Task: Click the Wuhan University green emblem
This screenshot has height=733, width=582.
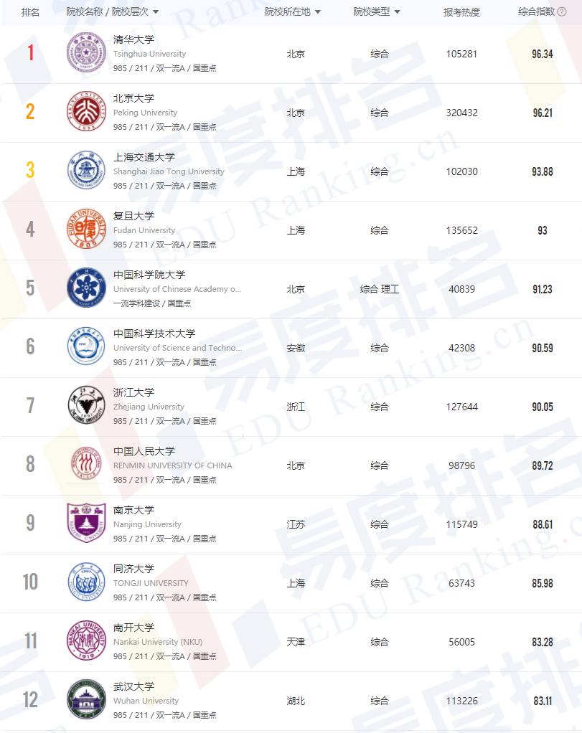Action: click(x=86, y=700)
